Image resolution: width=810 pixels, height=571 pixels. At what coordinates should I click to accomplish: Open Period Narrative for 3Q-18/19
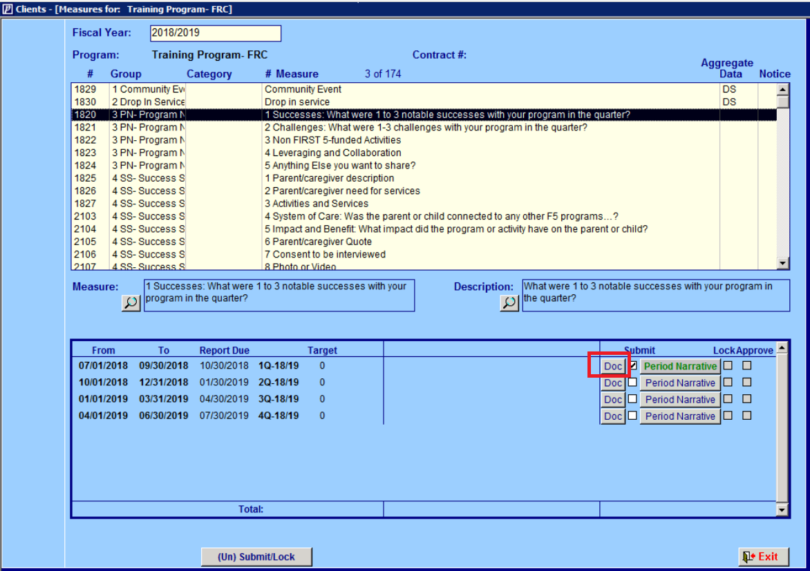(x=680, y=400)
